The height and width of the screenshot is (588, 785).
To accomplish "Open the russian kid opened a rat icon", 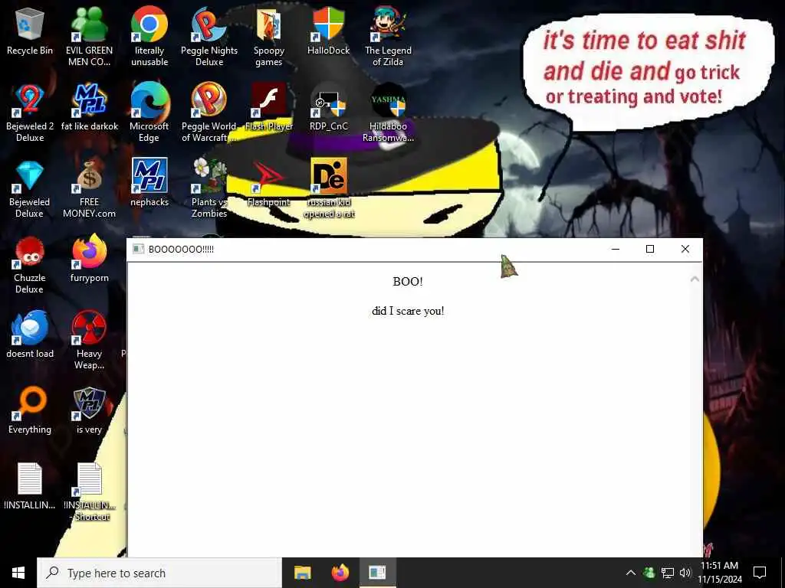I will pos(329,189).
